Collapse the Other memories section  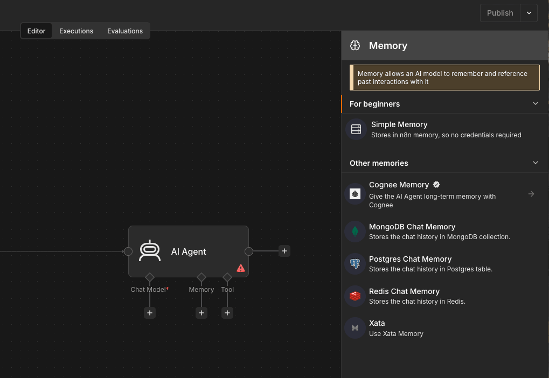point(536,163)
